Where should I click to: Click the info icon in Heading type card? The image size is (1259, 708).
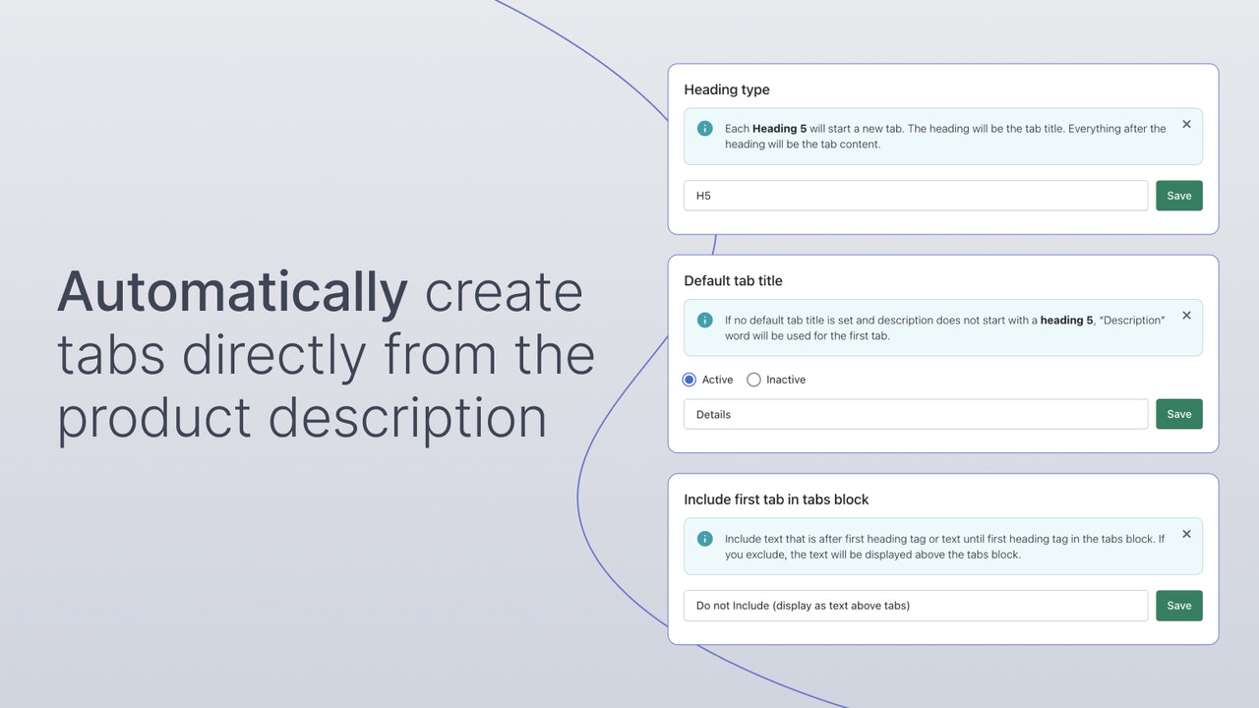[704, 129]
